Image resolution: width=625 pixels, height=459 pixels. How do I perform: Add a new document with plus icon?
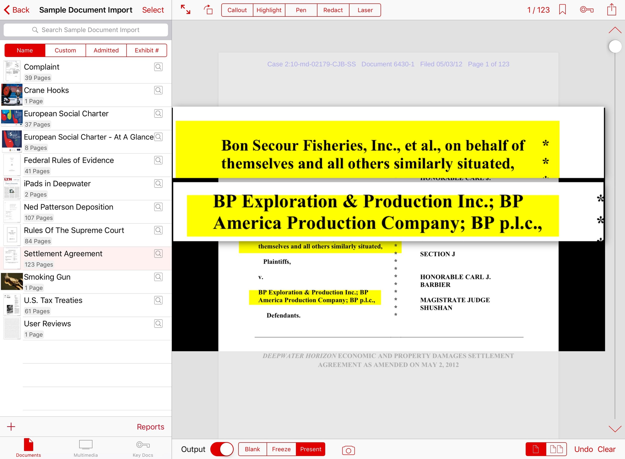pyautogui.click(x=11, y=426)
